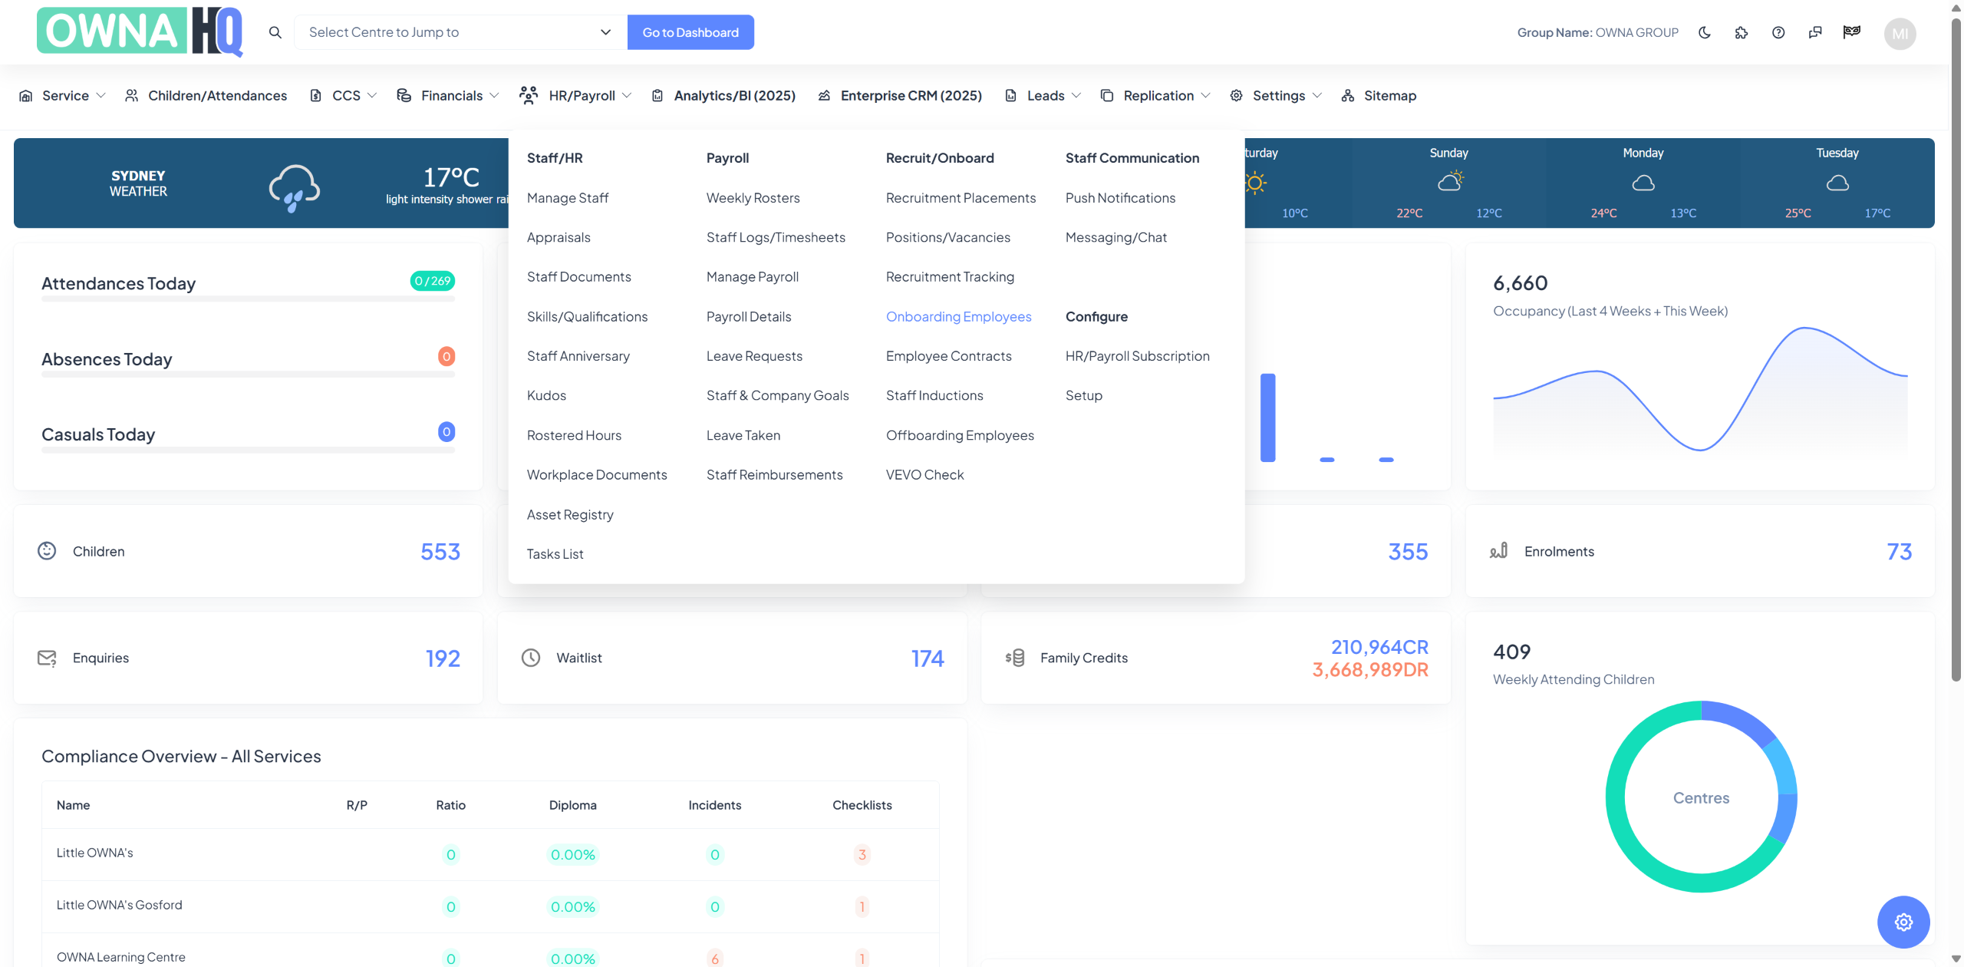
Task: Expand the Replication menu
Action: (x=1155, y=96)
